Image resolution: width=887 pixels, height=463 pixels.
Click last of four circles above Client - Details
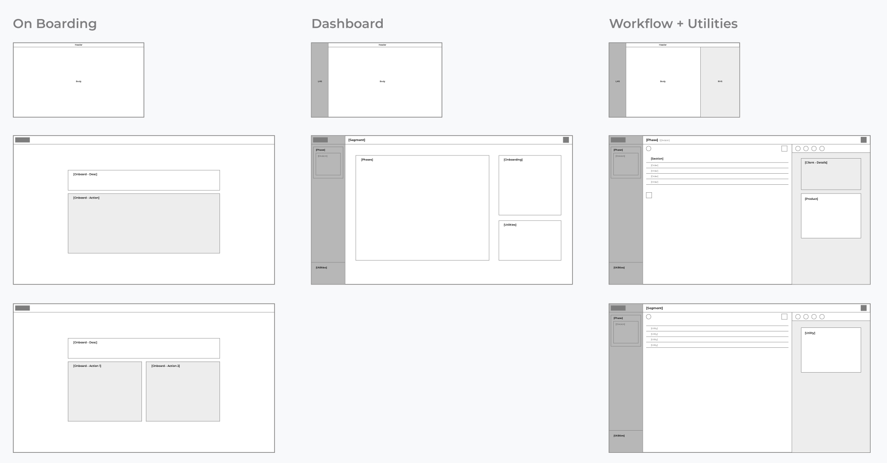point(822,149)
